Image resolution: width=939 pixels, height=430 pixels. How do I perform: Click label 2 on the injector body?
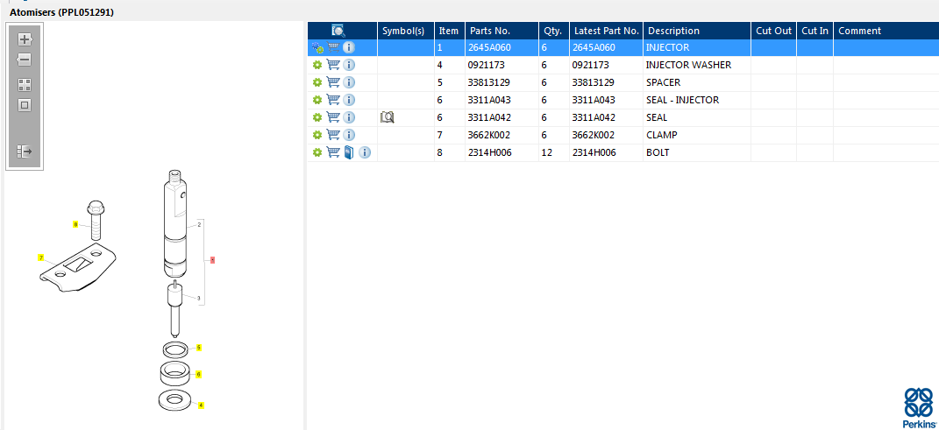pyautogui.click(x=198, y=225)
